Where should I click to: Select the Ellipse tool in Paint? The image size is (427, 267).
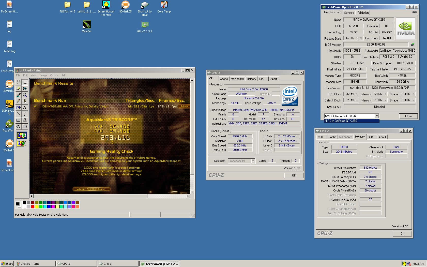[19, 127]
